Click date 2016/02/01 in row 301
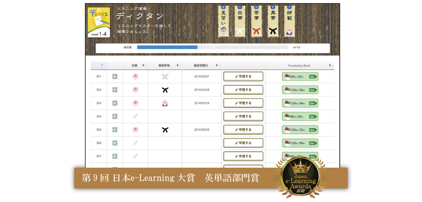 coord(202,77)
